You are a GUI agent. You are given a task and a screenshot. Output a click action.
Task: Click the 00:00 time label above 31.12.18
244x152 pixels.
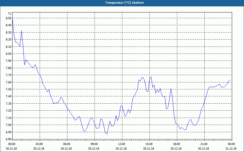pyautogui.click(x=231, y=144)
